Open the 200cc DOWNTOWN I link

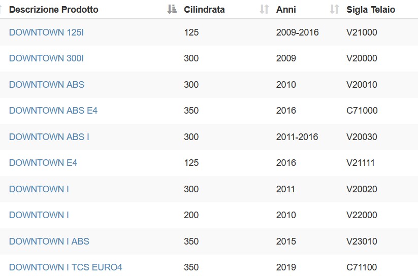coord(39,215)
